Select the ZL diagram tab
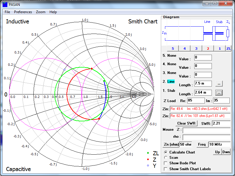Image resolution: width=235 pixels, height=176 pixels. pyautogui.click(x=229, y=49)
